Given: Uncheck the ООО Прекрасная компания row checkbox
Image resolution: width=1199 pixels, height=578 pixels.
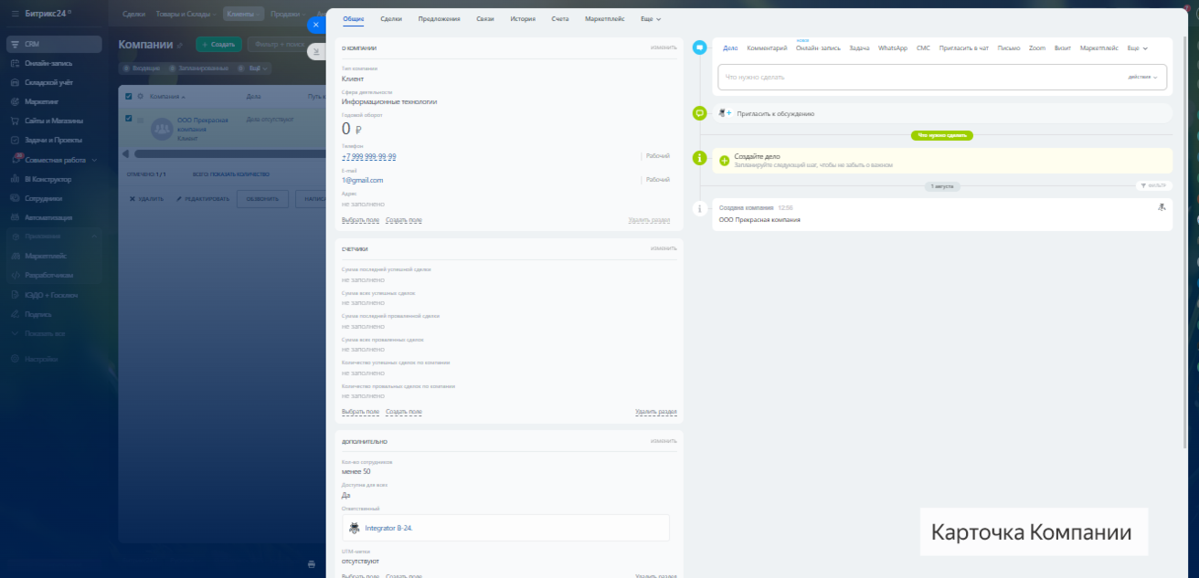Looking at the screenshot, I should [x=129, y=119].
